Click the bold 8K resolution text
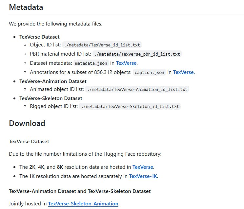This screenshot has height=209, width=244. click(x=60, y=167)
